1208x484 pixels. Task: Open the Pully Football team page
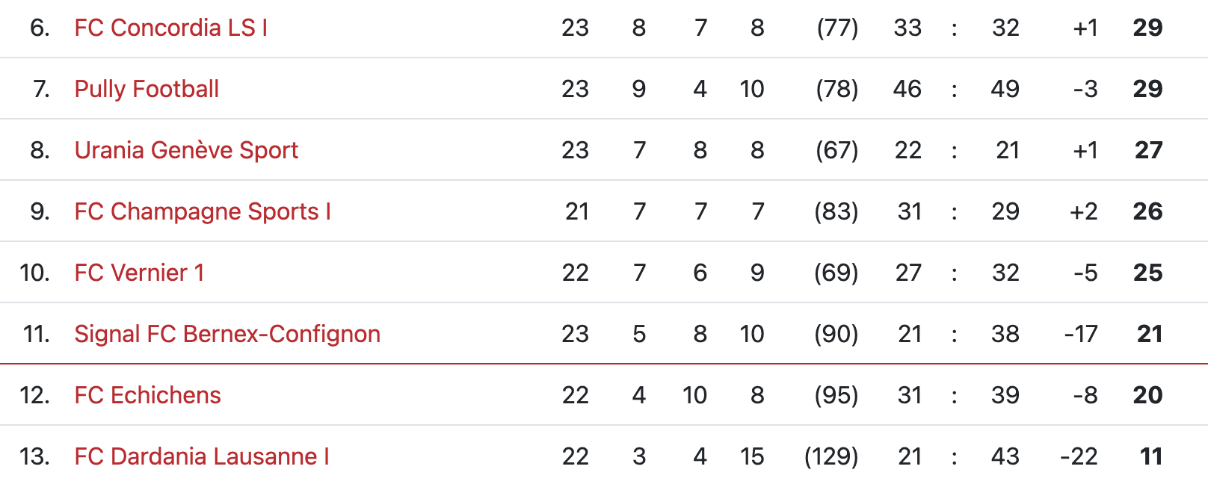[147, 89]
